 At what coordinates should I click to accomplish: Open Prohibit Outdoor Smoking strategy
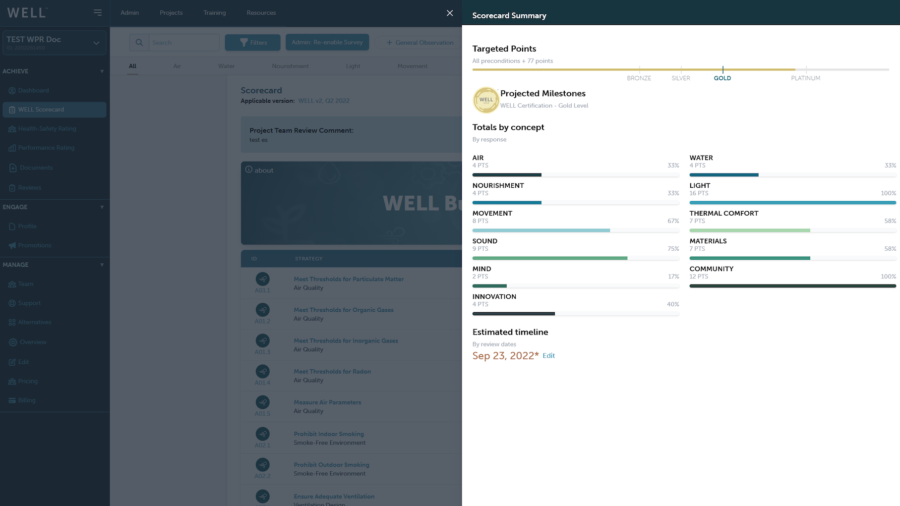331,464
